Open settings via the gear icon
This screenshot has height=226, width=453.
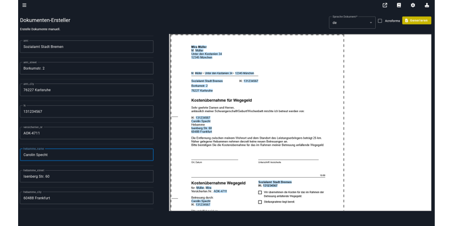(x=413, y=5)
